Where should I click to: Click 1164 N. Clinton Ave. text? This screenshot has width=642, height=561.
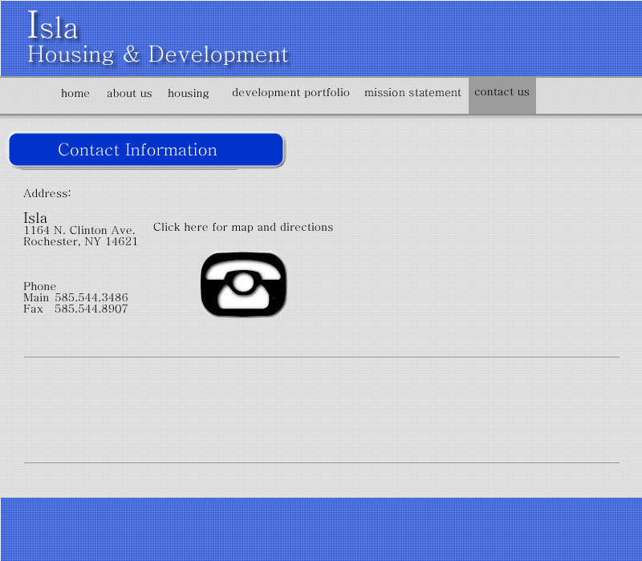pyautogui.click(x=79, y=230)
